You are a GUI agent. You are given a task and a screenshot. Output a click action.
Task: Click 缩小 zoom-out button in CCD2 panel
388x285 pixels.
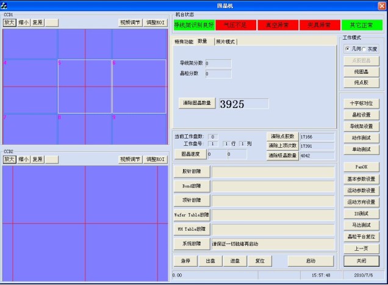pos(24,159)
